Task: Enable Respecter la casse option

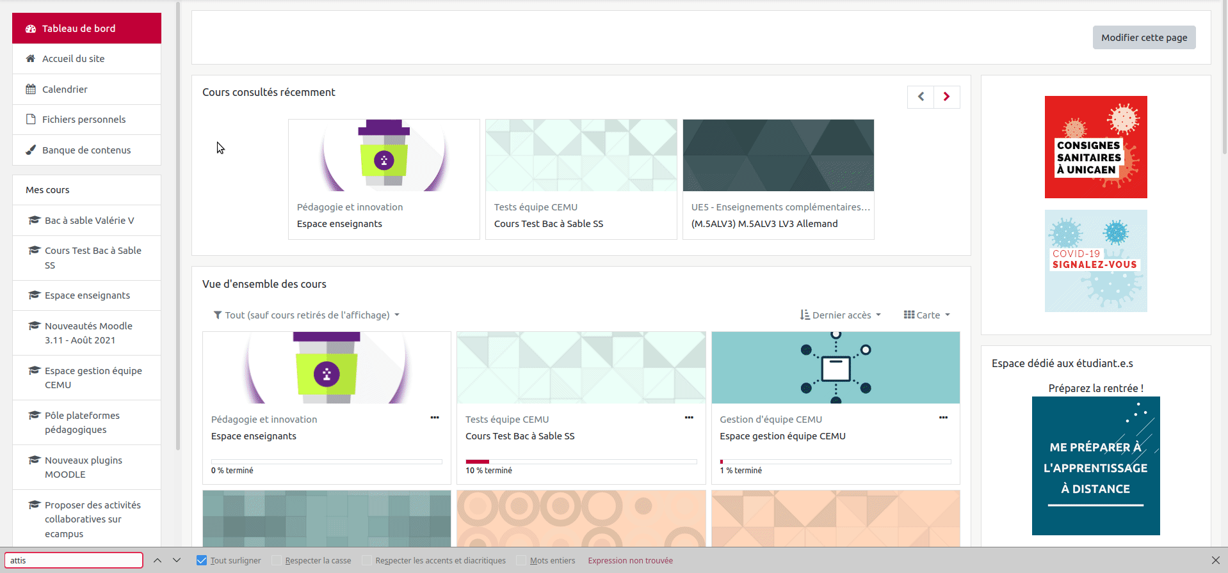Action: coord(277,560)
